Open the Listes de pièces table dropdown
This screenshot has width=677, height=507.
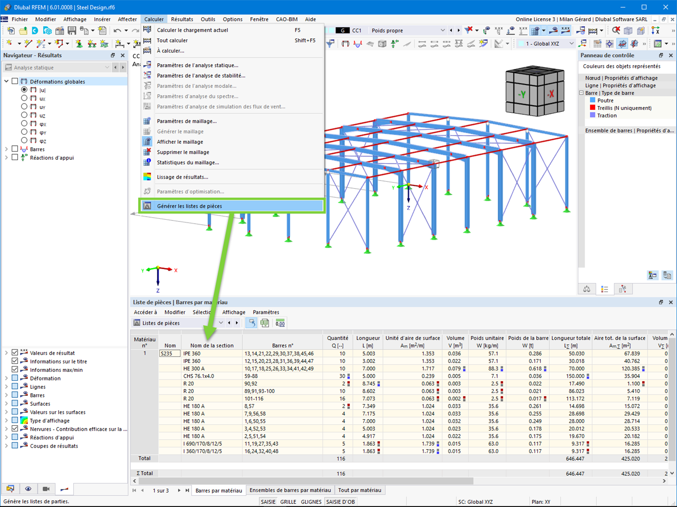pos(178,323)
